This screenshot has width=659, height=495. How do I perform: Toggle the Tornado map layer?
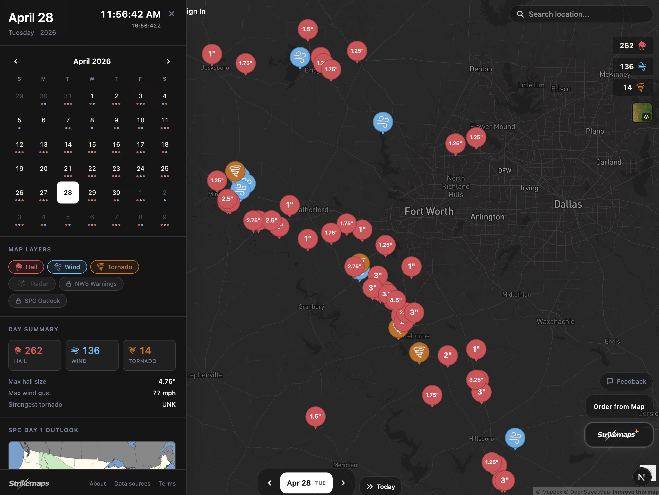pyautogui.click(x=114, y=267)
